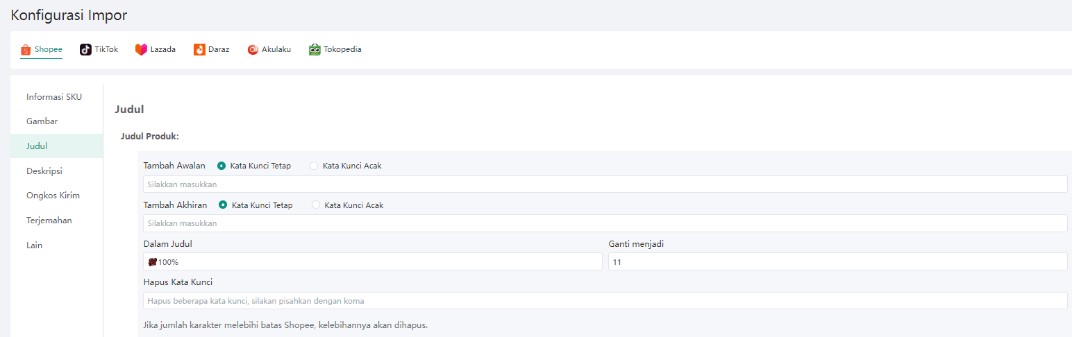Focus the Tambah Awalan text field
This screenshot has height=337, width=1072.
605,184
